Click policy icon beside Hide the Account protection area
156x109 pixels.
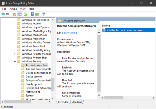pos(103,30)
